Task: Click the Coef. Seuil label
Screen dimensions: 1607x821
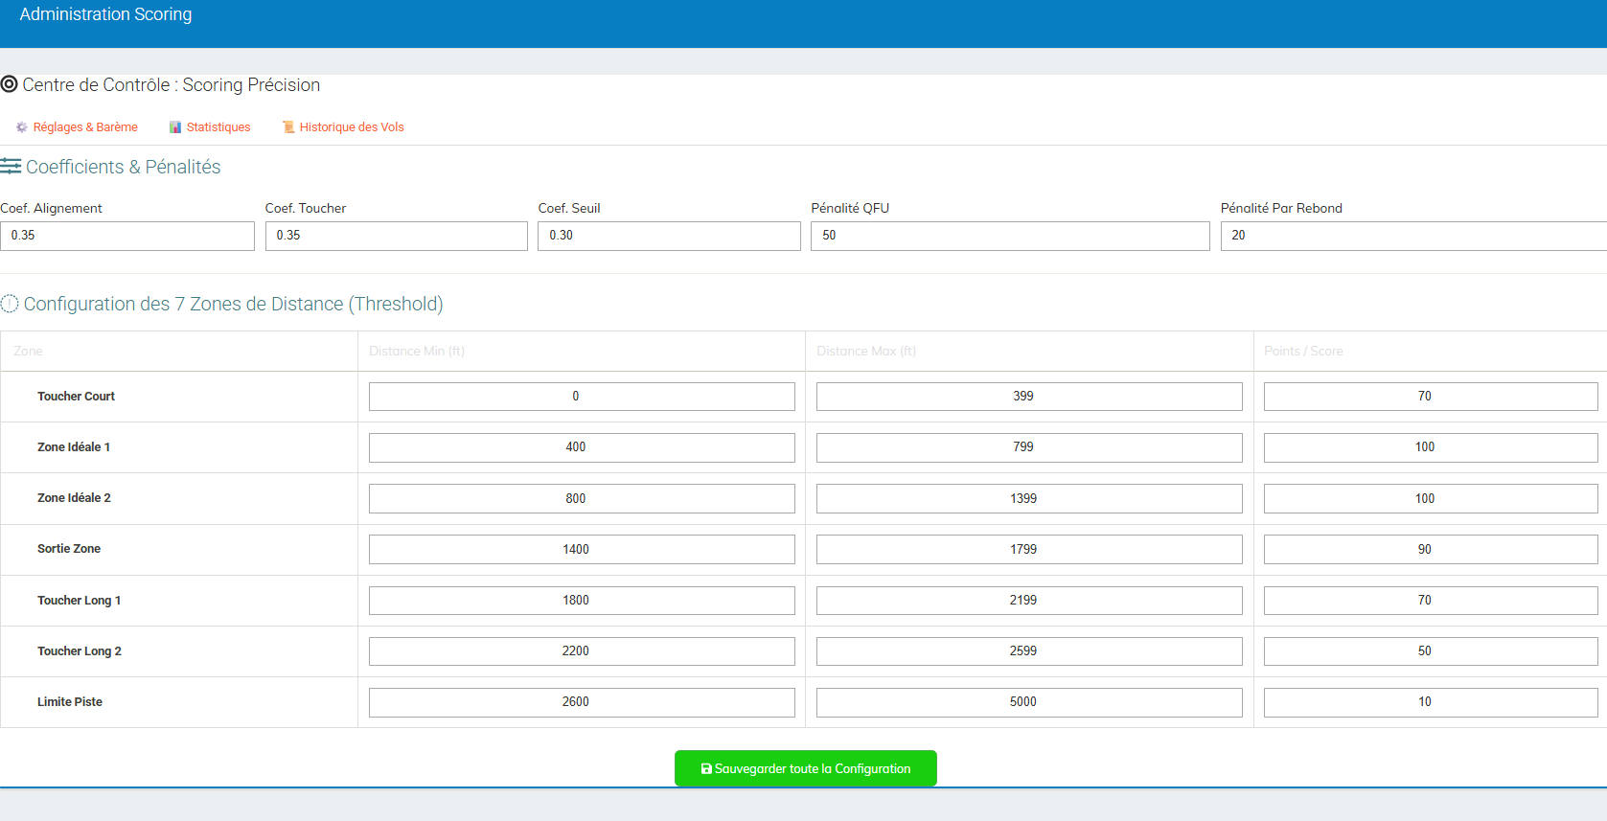Action: [x=569, y=208]
